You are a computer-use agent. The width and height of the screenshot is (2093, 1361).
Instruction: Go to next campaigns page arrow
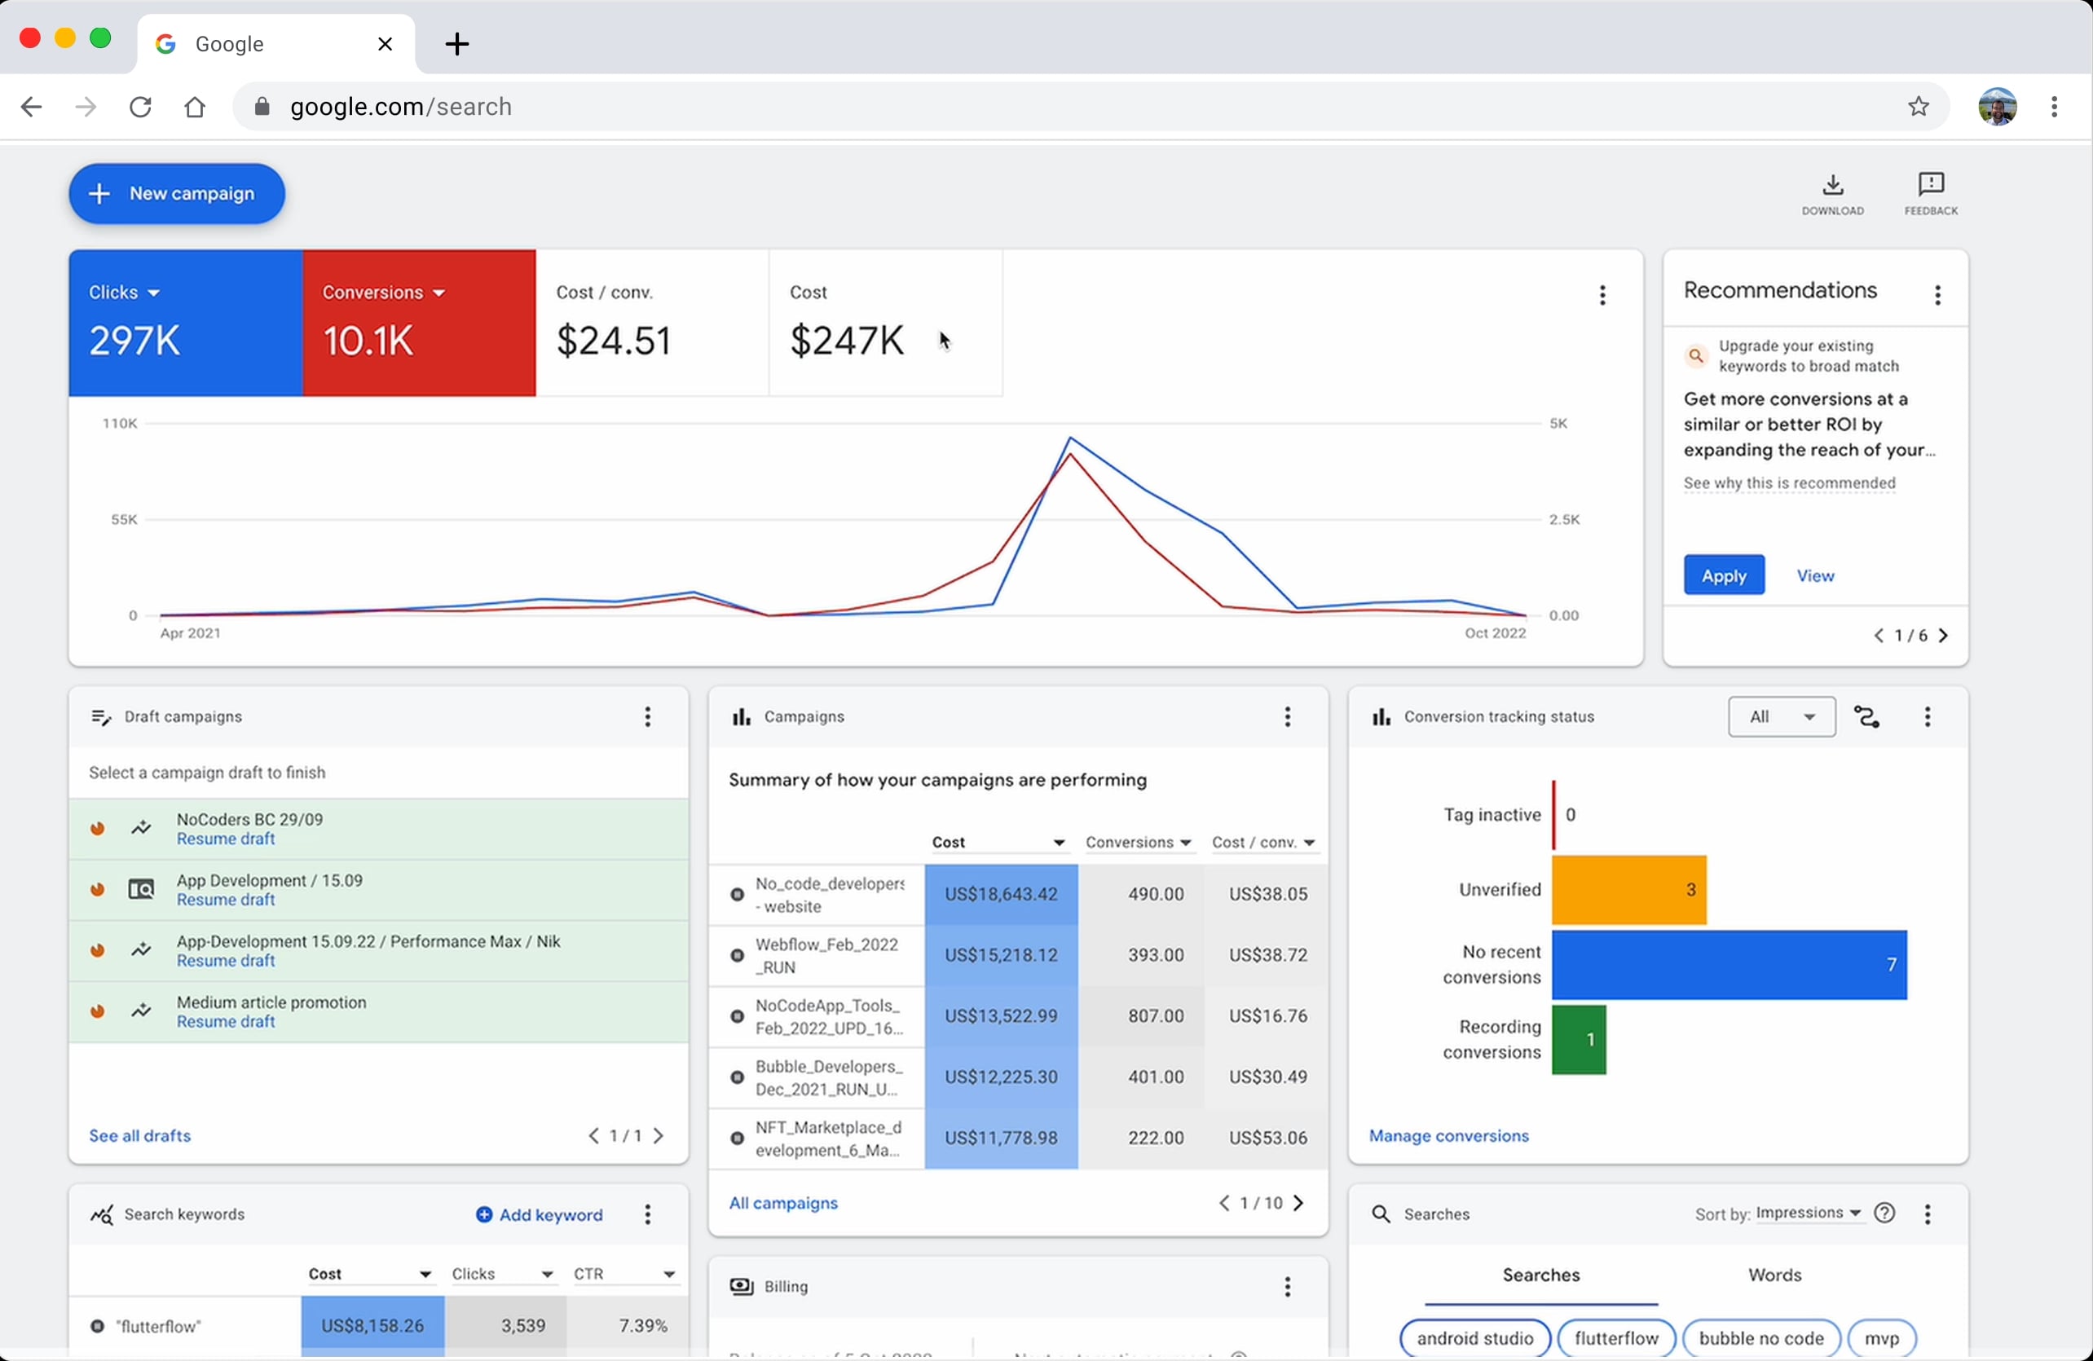click(1299, 1203)
